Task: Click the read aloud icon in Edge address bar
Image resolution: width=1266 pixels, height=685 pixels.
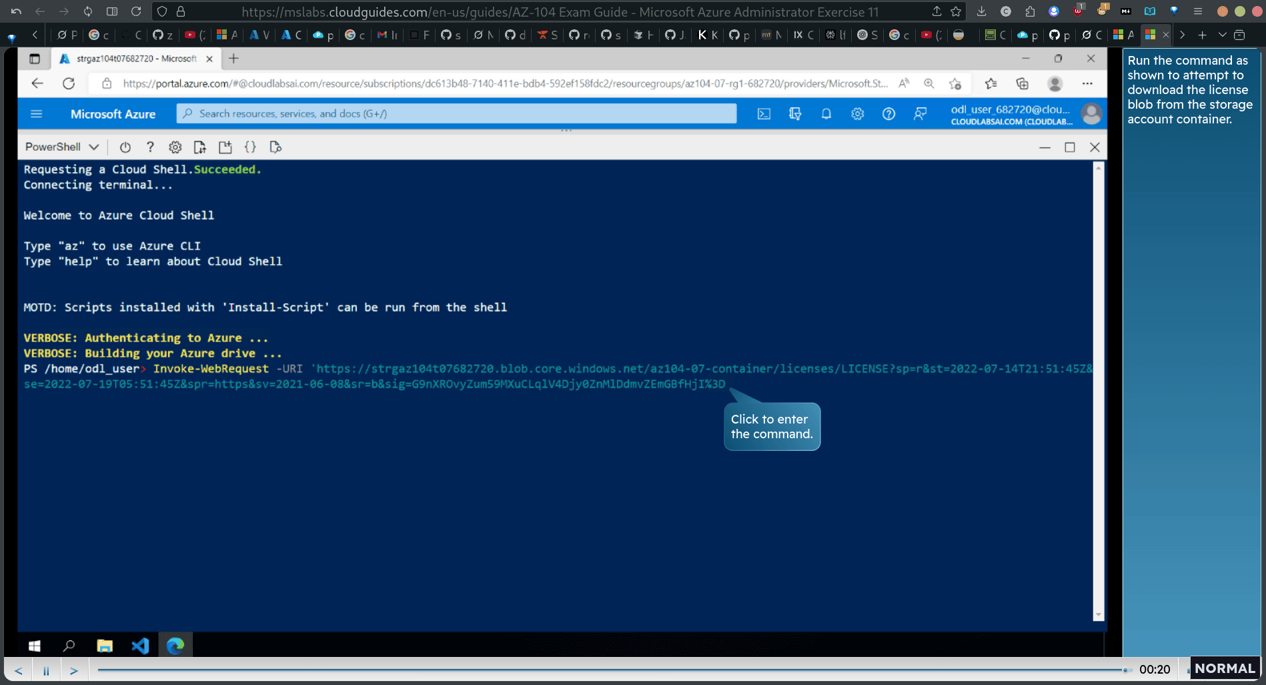Action: 904,83
